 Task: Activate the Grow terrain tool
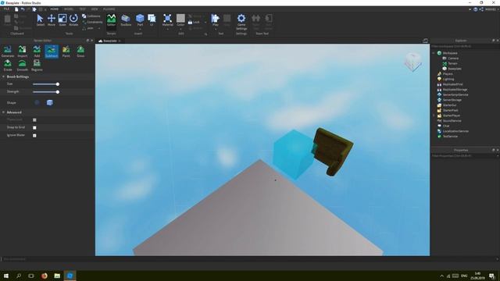[80, 52]
